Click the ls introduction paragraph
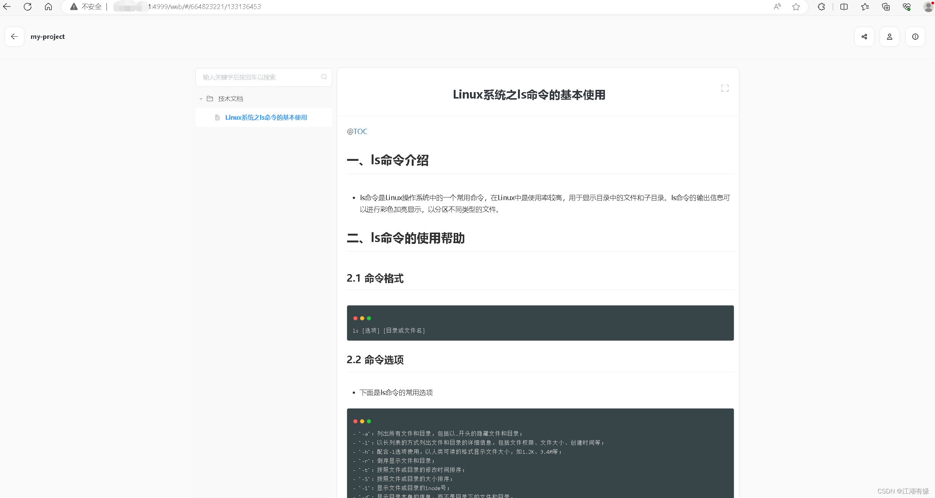This screenshot has width=935, height=498. point(545,204)
